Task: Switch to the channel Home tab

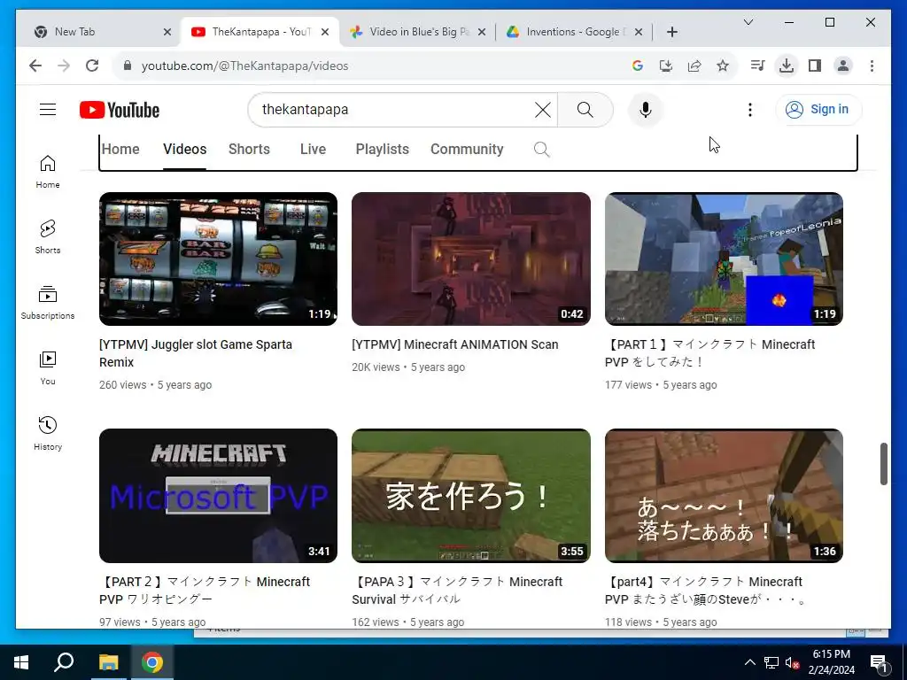Action: pos(120,149)
